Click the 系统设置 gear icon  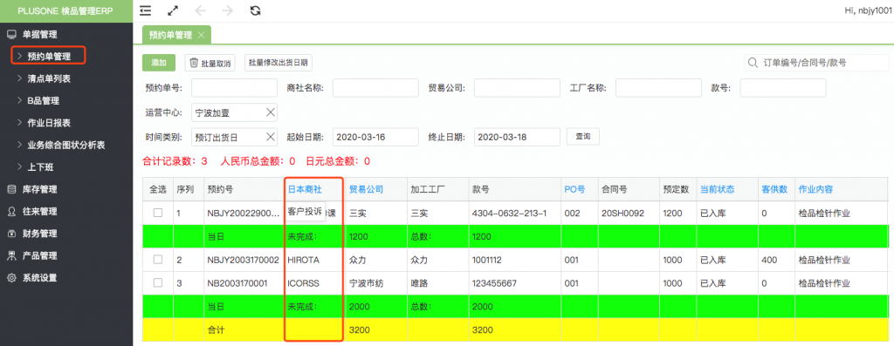[10, 278]
